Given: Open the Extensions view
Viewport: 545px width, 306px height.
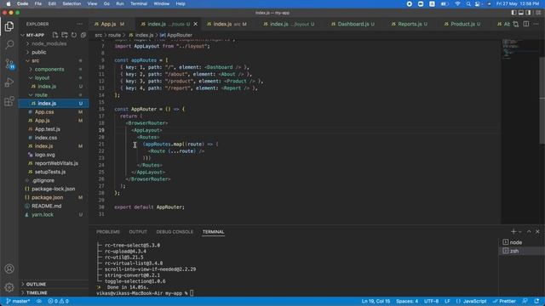Looking at the screenshot, I should pos(9,101).
